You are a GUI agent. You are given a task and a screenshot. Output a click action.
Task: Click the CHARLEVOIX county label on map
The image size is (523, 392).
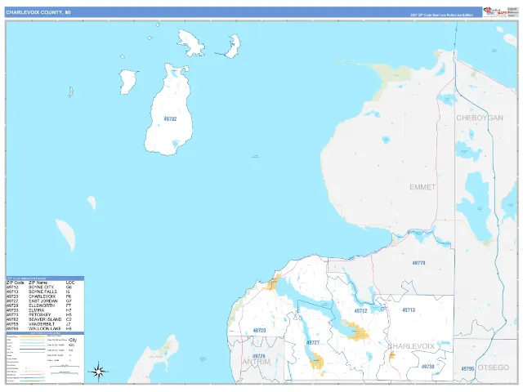point(411,346)
